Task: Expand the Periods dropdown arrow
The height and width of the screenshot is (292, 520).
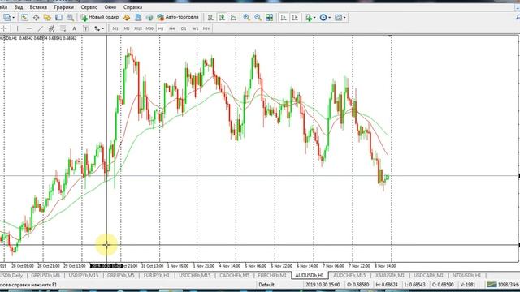Action: pyautogui.click(x=329, y=18)
